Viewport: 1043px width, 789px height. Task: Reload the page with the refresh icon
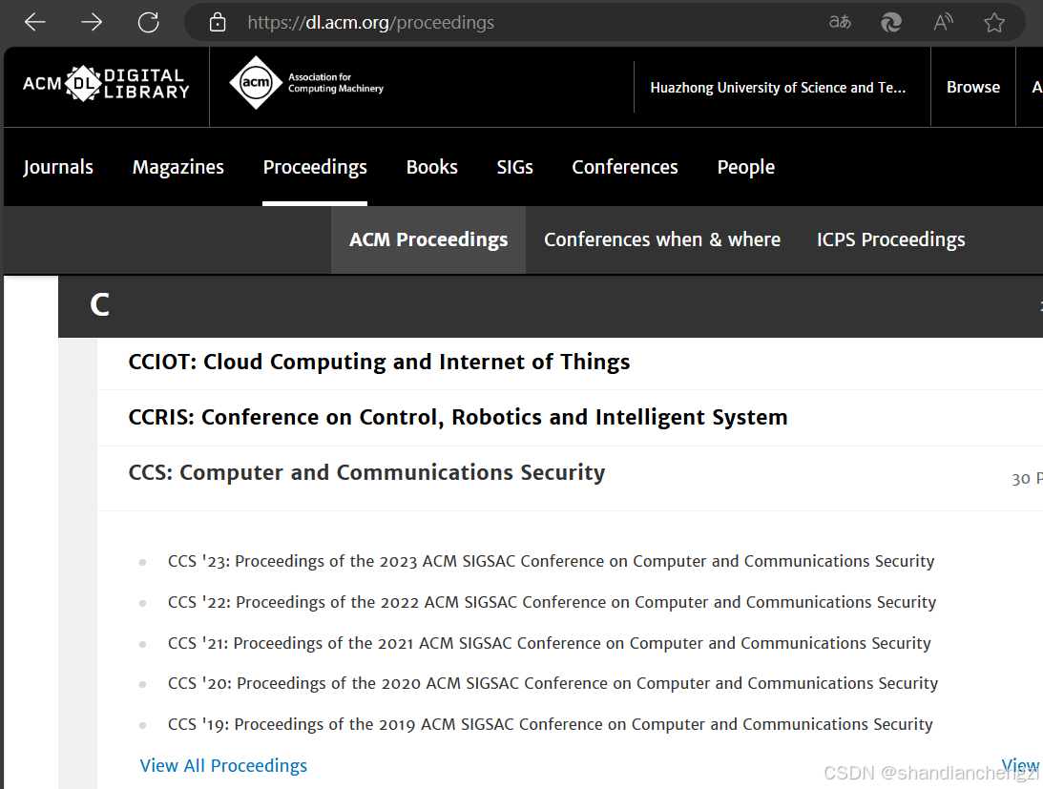(x=148, y=23)
